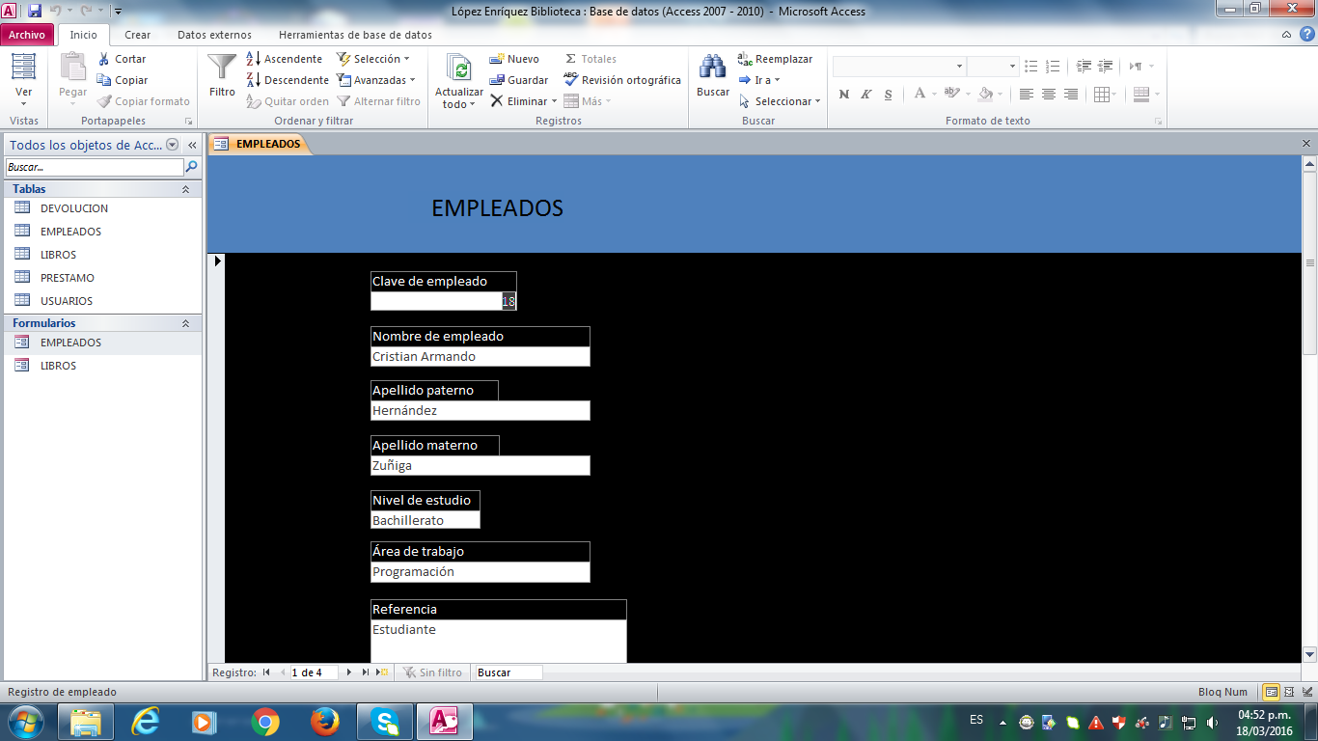Open Internet Explorer from taskbar

pyautogui.click(x=146, y=721)
